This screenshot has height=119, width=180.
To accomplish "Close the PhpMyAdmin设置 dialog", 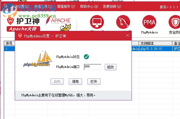I will point(128,35).
